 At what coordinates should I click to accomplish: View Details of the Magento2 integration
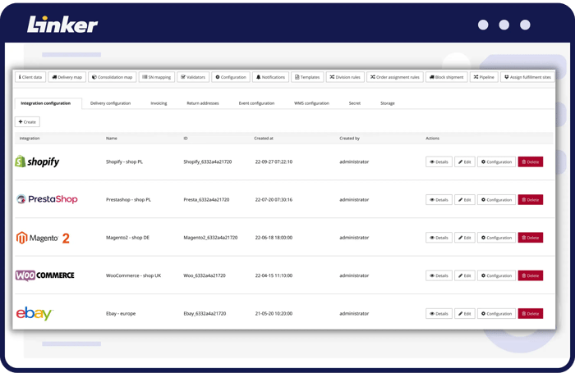[x=439, y=238]
